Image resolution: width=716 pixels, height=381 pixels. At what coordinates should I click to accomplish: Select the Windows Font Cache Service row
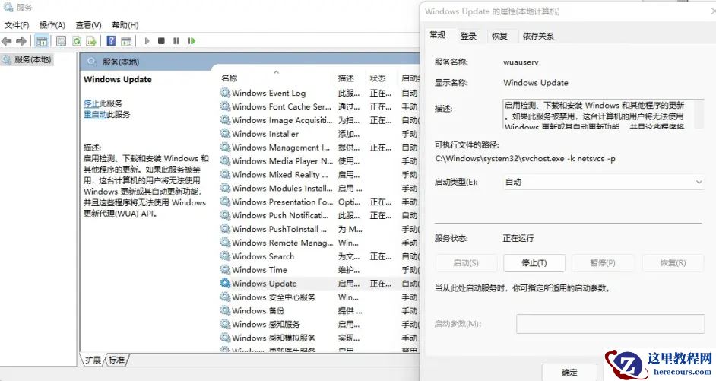tap(318, 107)
